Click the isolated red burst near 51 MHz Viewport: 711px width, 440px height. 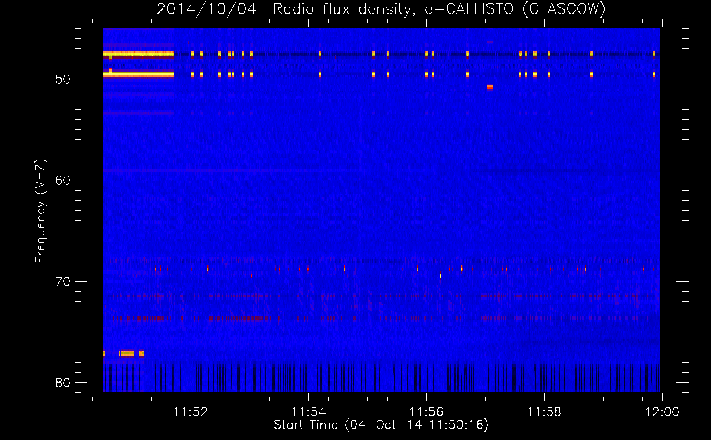[x=490, y=87]
